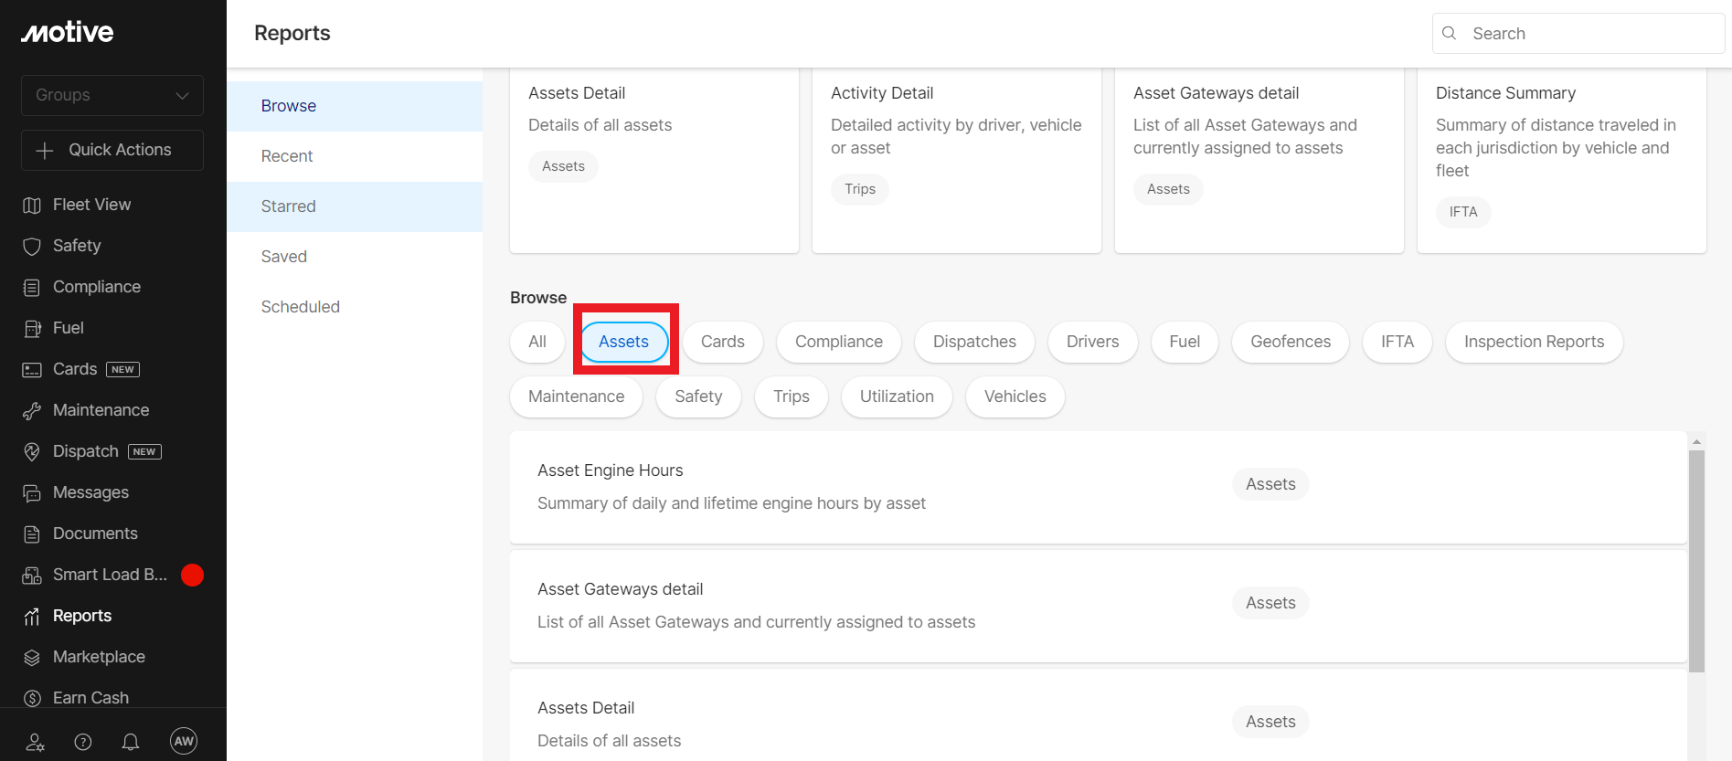Image resolution: width=1732 pixels, height=761 pixels.
Task: Open the Activity Detail report card
Action: 957,160
